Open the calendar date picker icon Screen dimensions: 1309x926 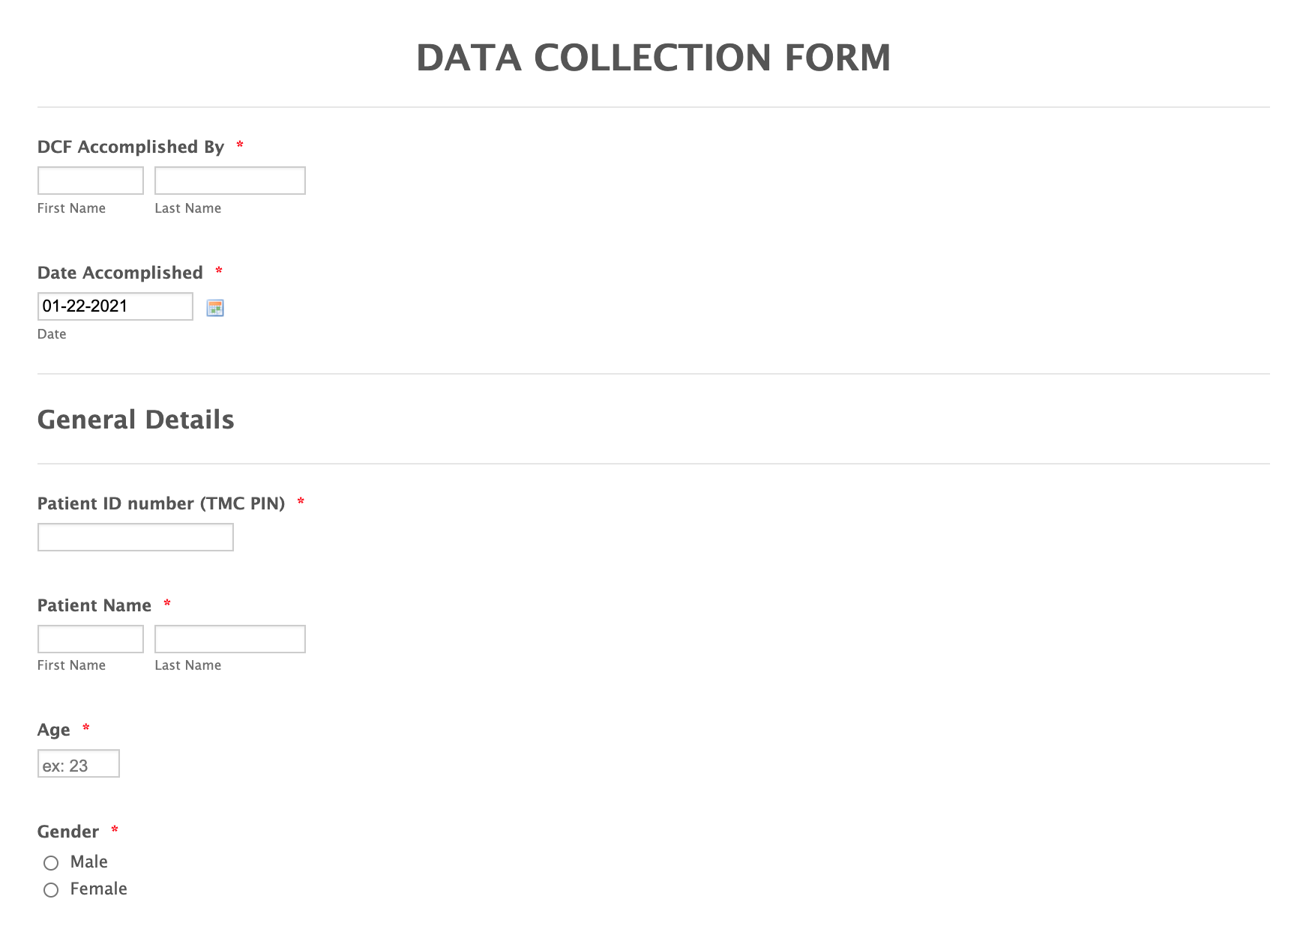coord(215,308)
